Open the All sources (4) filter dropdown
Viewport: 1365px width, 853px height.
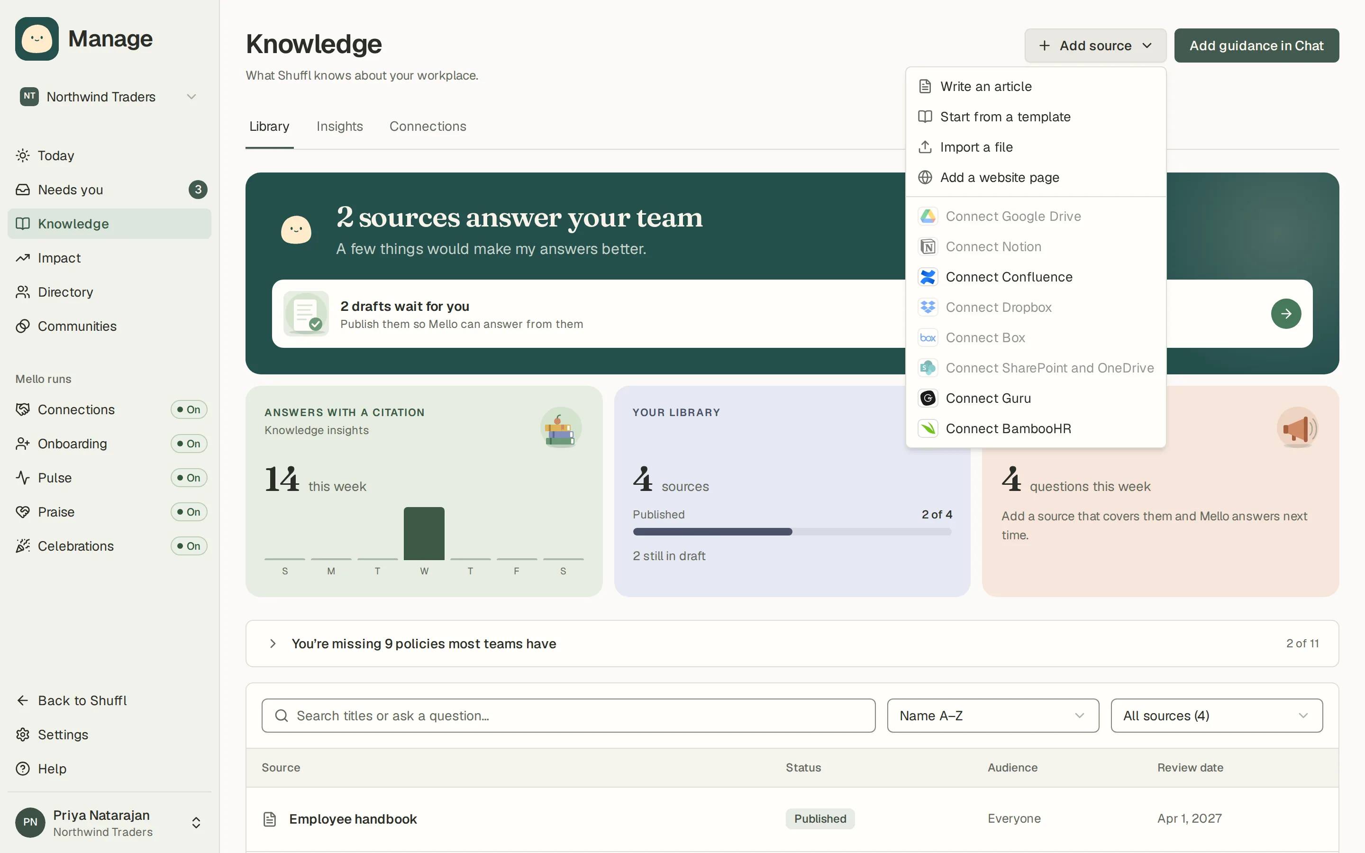coord(1216,716)
